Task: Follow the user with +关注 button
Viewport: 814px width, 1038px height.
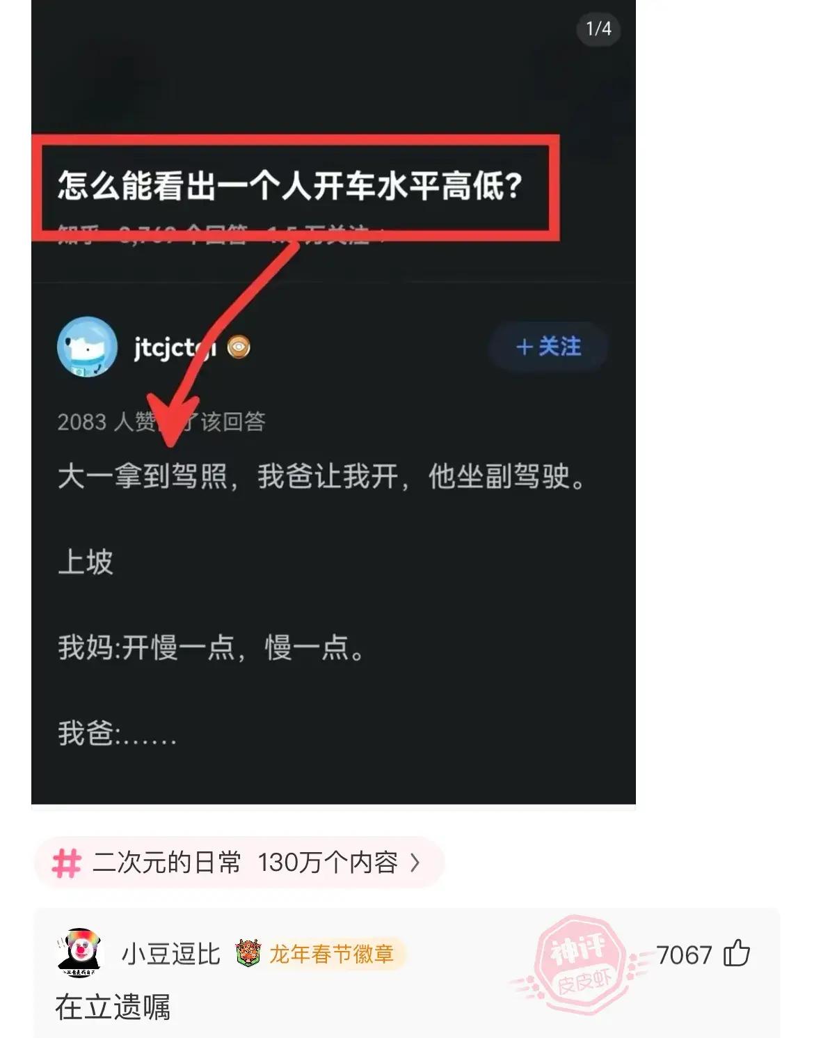Action: click(x=548, y=347)
